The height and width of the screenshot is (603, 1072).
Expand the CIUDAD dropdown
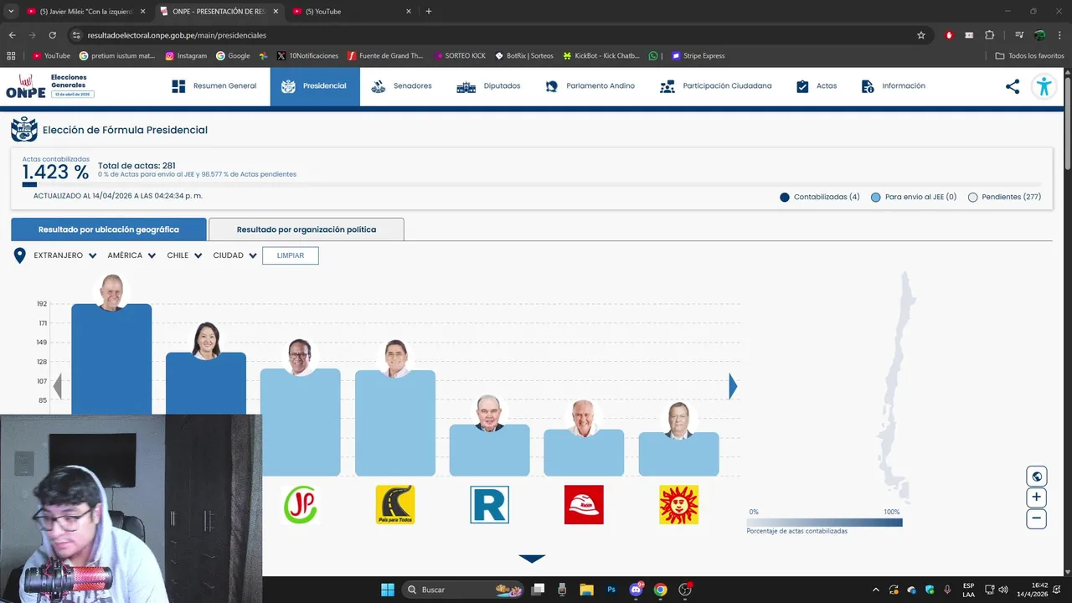(x=234, y=255)
